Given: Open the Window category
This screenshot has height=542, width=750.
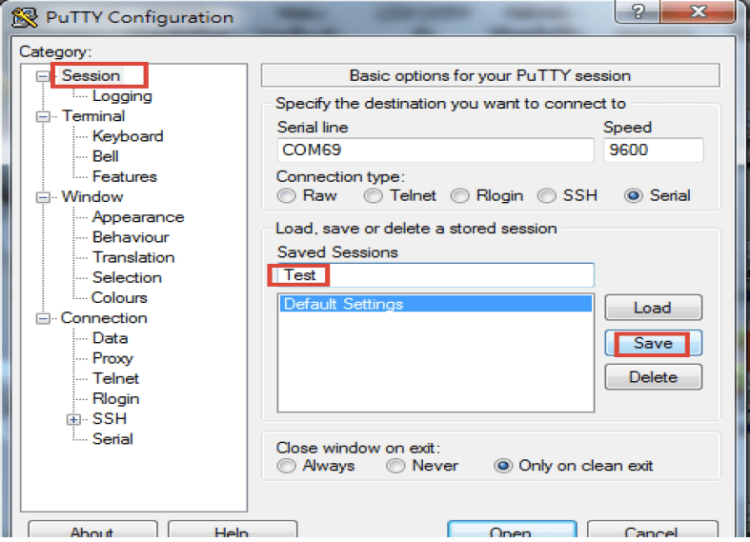Looking at the screenshot, I should point(92,197).
